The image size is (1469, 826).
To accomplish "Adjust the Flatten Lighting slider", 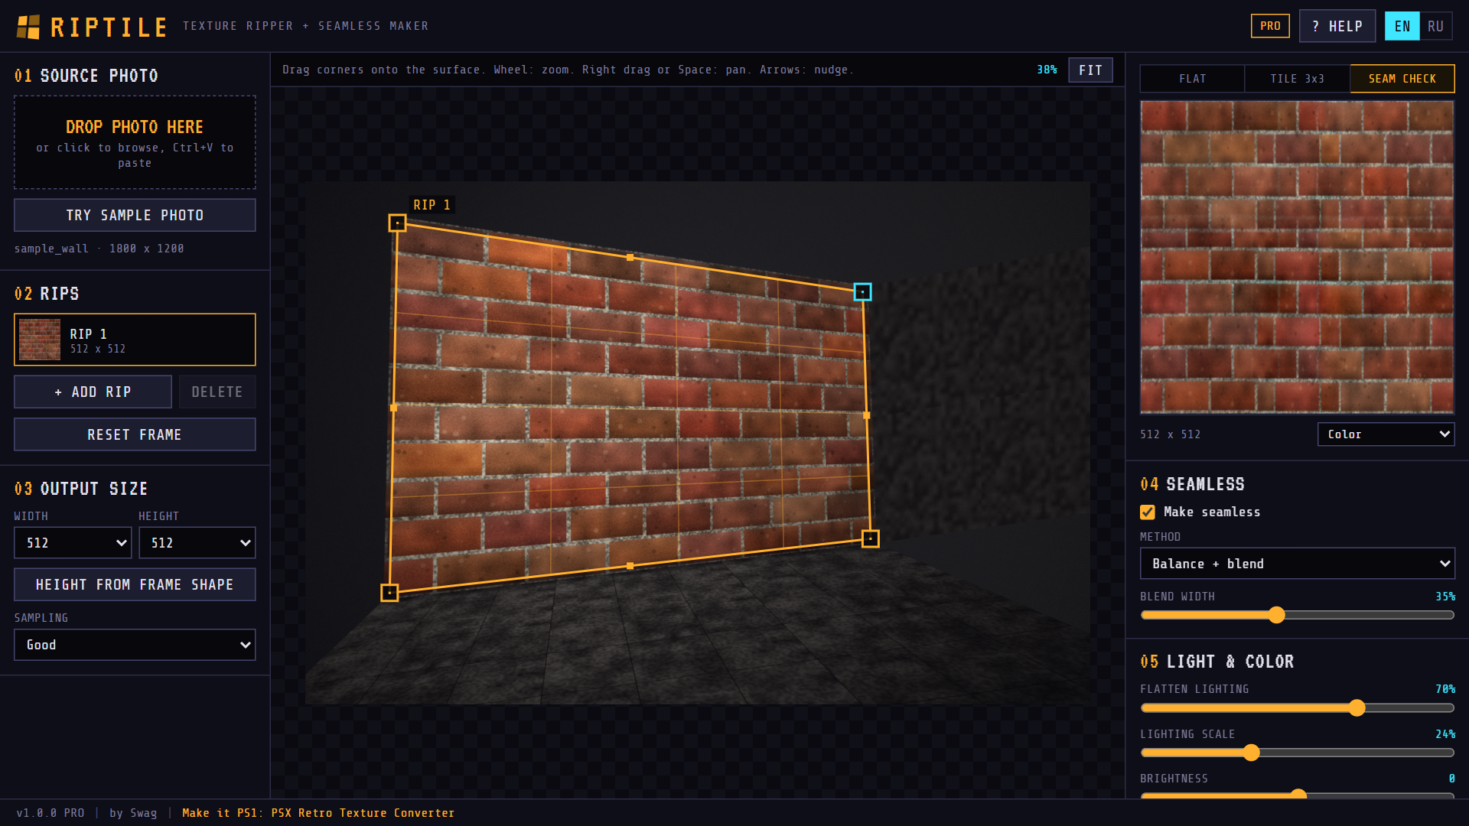I will (1297, 708).
